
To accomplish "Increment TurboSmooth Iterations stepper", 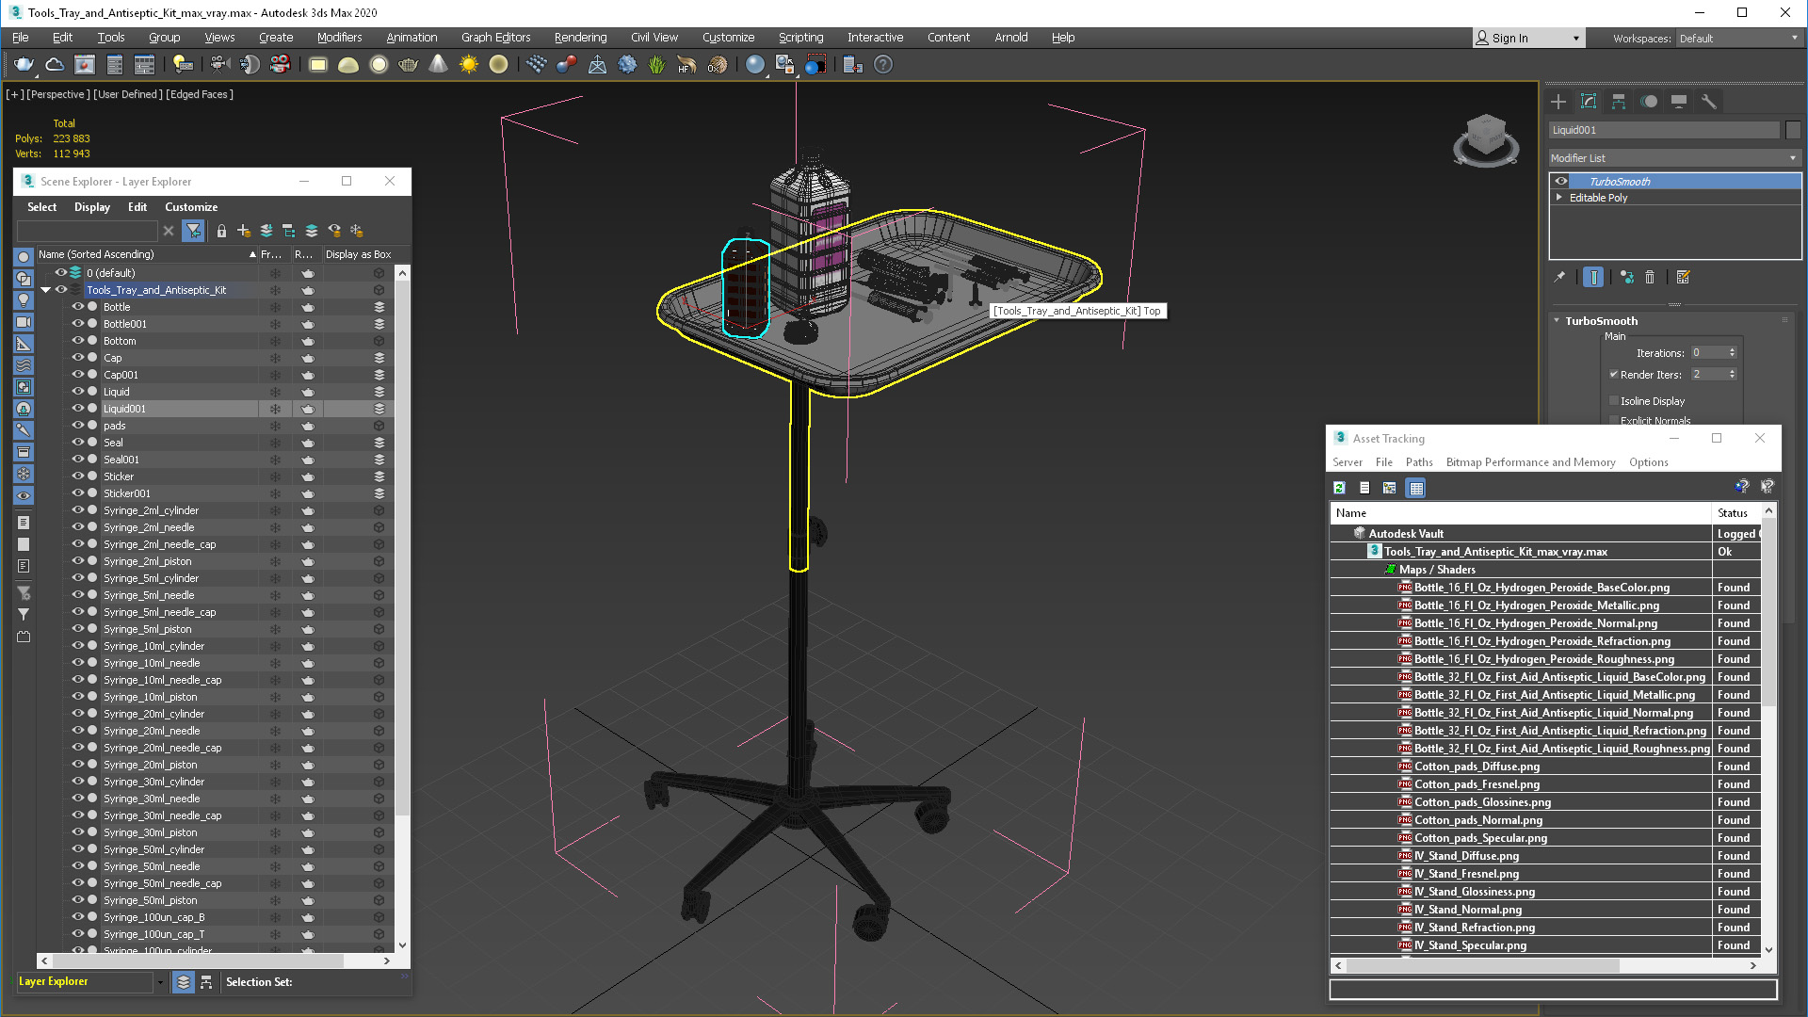I will [x=1734, y=349].
